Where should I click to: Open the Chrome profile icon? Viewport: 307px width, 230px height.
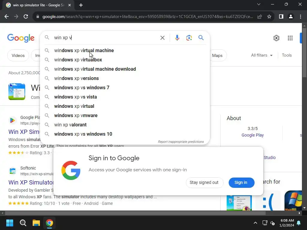[291, 17]
